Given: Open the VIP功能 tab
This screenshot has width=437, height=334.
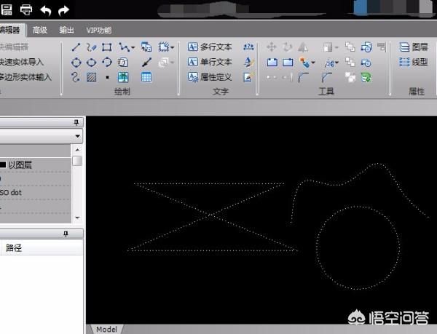Looking at the screenshot, I should coord(99,31).
